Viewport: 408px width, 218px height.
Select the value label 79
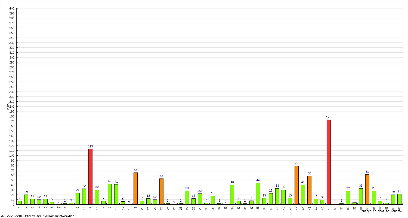(x=296, y=163)
